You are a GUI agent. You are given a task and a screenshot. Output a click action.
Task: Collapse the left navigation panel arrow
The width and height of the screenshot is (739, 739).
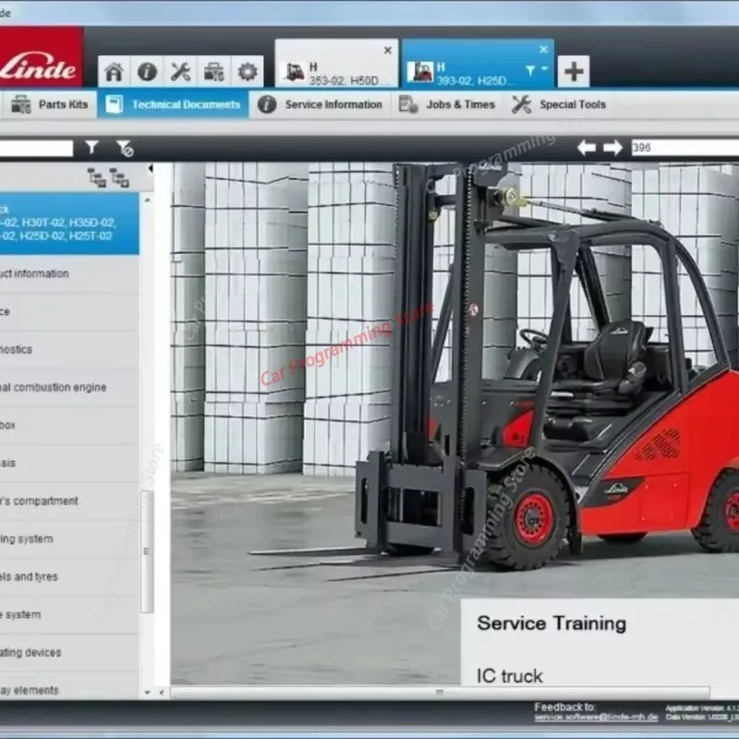151,168
